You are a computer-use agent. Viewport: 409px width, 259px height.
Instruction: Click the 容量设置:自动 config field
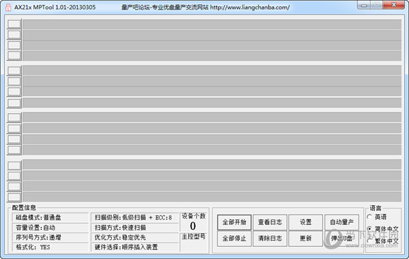click(x=50, y=228)
